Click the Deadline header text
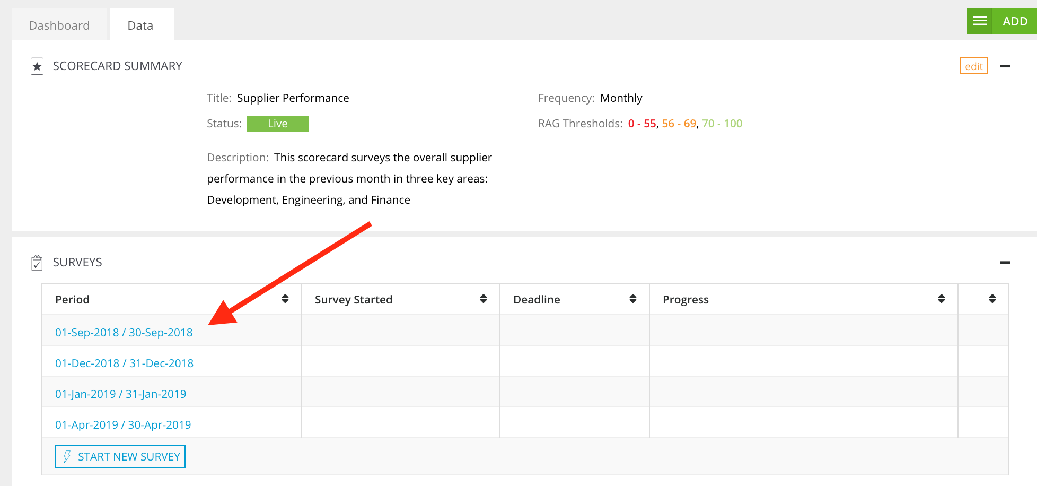Viewport: 1037px width, 486px height. [x=537, y=300]
